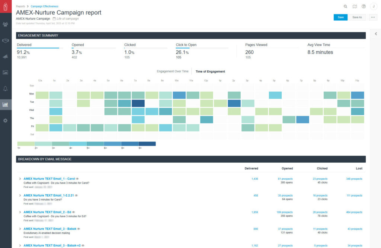Expand the Email_1 - Carol row

point(20,179)
